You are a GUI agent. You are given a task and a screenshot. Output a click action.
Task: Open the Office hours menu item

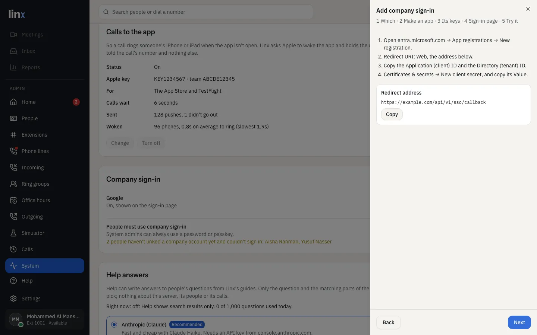[x=45, y=200]
